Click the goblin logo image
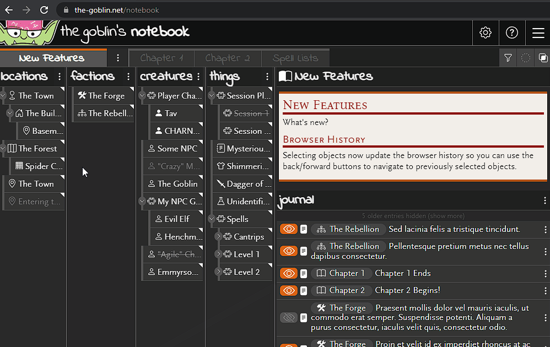 click(29, 32)
